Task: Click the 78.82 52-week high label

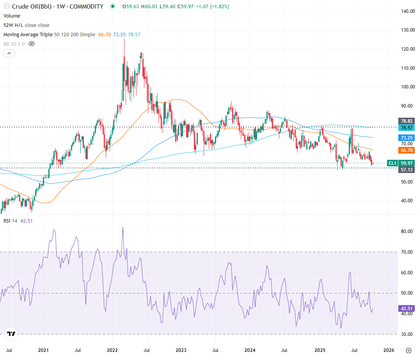Action: [x=406, y=121]
